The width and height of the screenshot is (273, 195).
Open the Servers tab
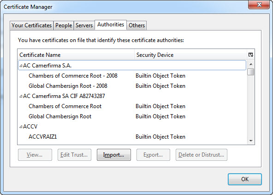pyautogui.click(x=84, y=25)
